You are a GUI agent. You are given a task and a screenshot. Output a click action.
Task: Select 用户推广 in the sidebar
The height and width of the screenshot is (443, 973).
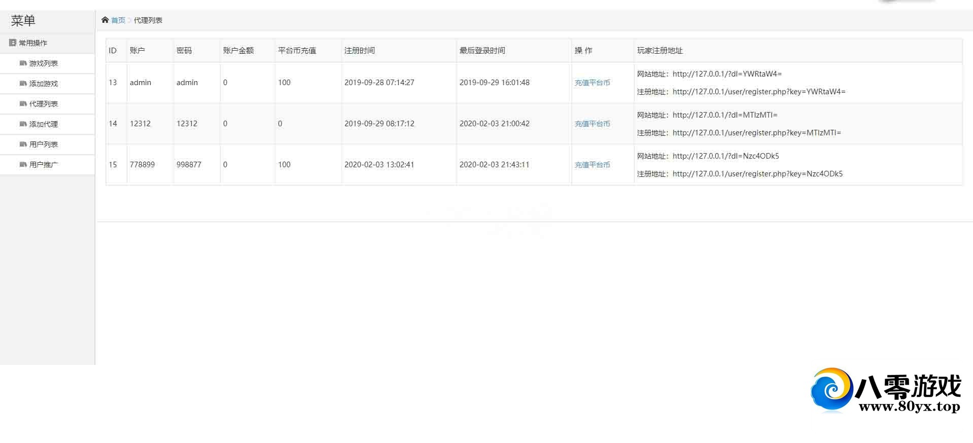44,165
